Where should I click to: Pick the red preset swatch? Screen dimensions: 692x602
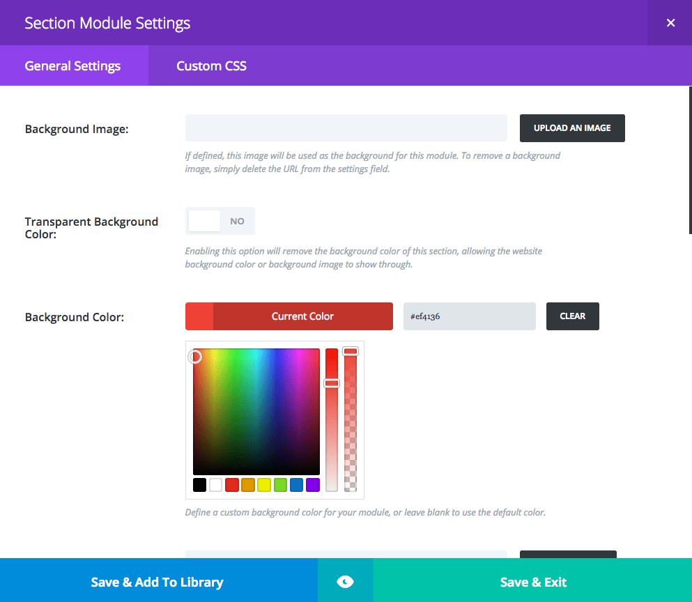(232, 485)
